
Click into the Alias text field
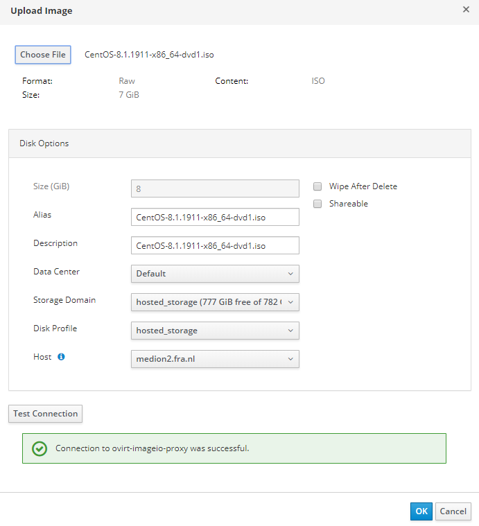click(x=215, y=217)
